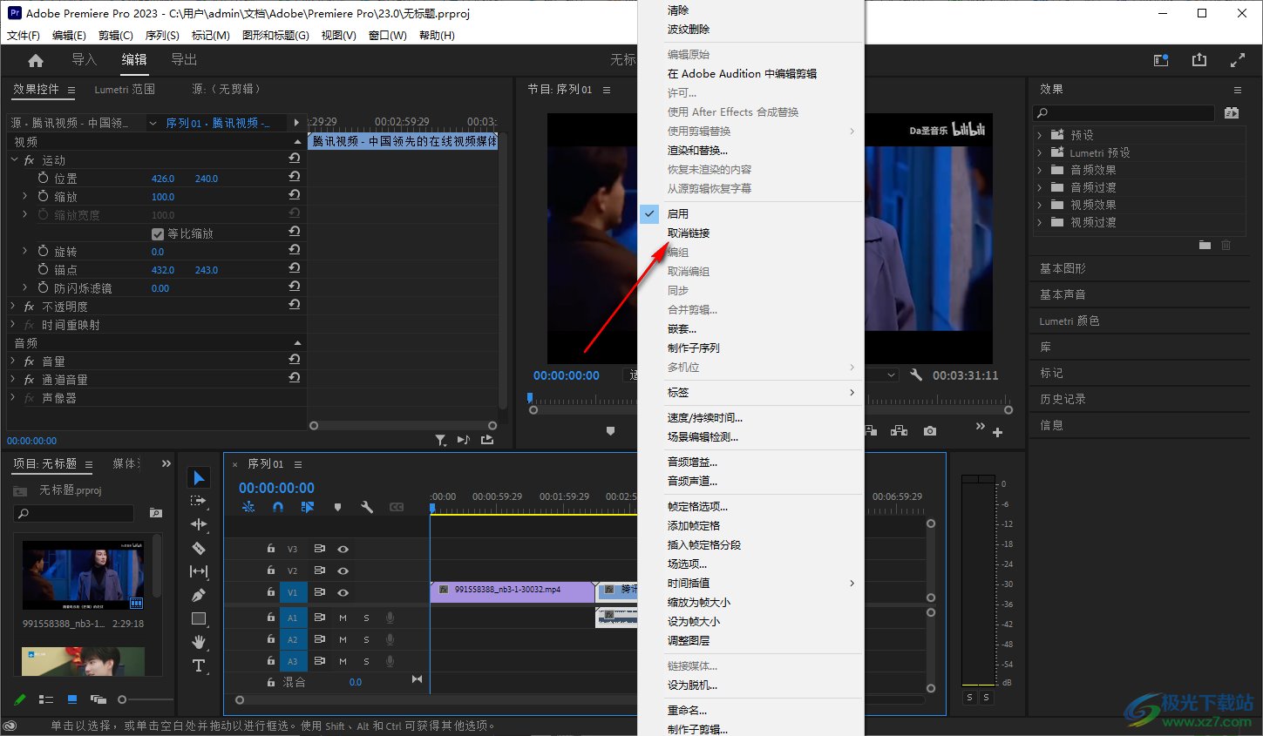The image size is (1263, 736).
Task: Select the Track Select Forward tool
Action: 199,501
